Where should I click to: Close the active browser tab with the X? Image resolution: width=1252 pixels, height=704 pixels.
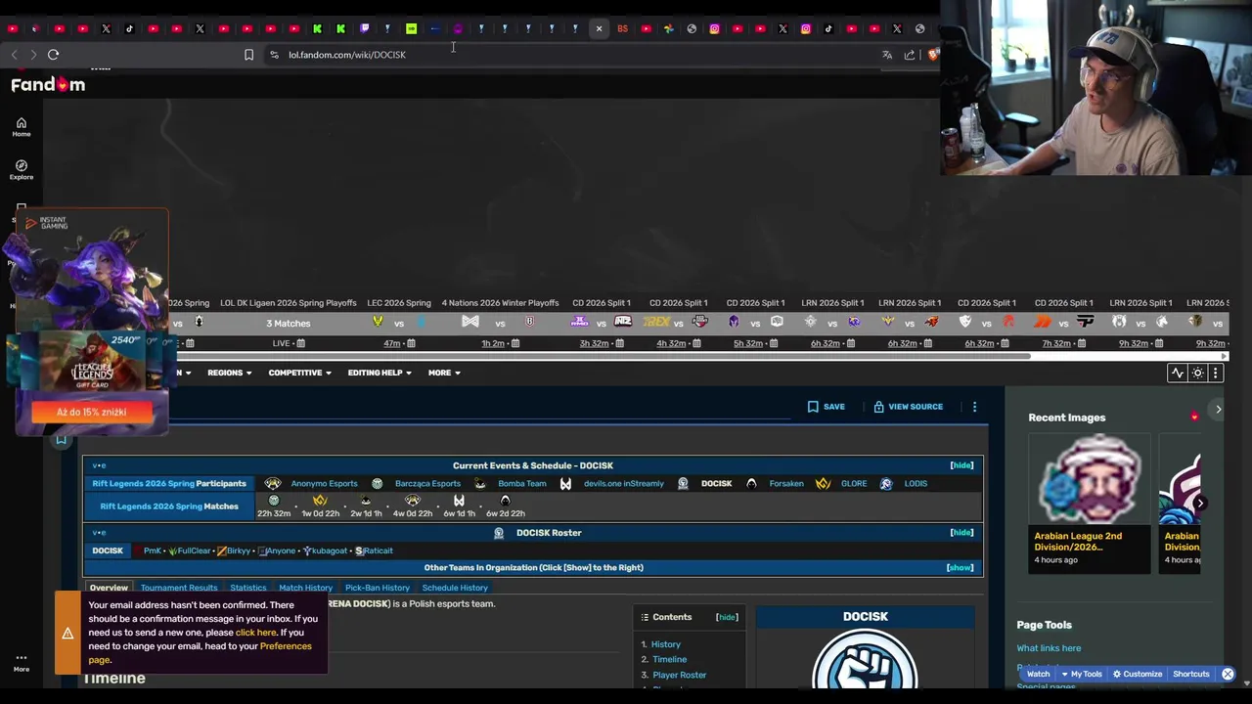(x=599, y=28)
